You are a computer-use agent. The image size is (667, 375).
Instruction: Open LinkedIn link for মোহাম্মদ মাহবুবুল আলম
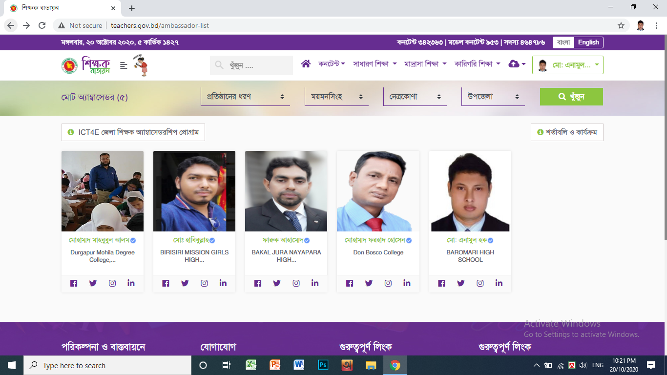[131, 283]
